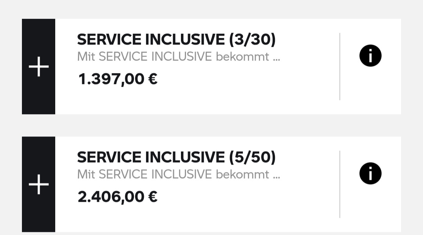Click the vertical divider in the (3/30) card

(340, 66)
